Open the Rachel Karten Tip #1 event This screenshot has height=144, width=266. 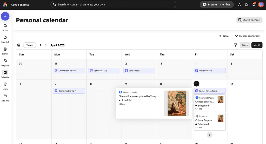tap(69, 91)
